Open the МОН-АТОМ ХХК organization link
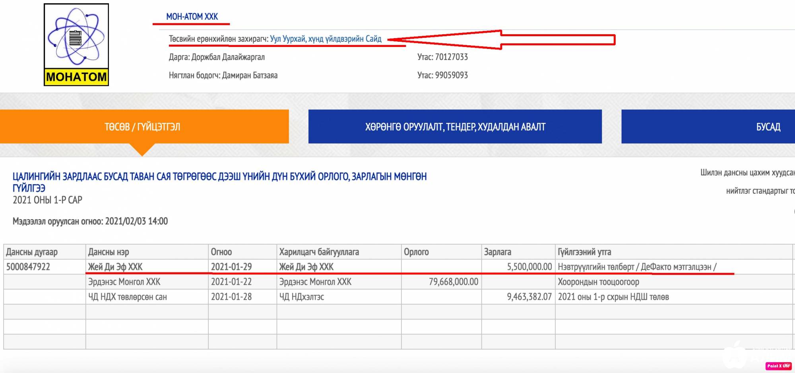795x373 pixels. click(x=192, y=17)
